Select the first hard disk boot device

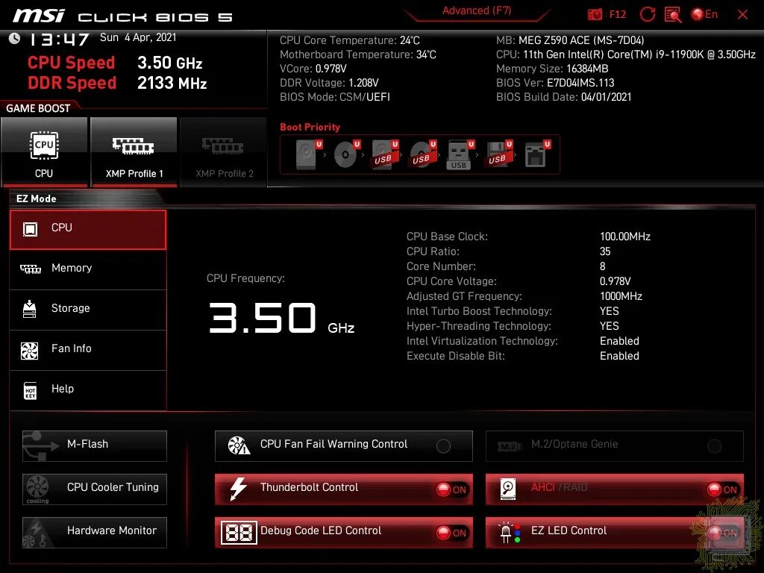click(308, 154)
